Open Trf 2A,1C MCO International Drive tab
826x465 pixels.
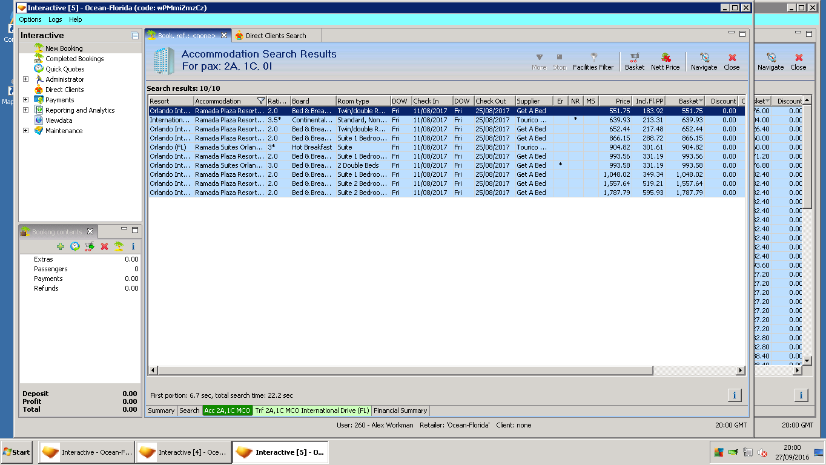[x=312, y=411]
